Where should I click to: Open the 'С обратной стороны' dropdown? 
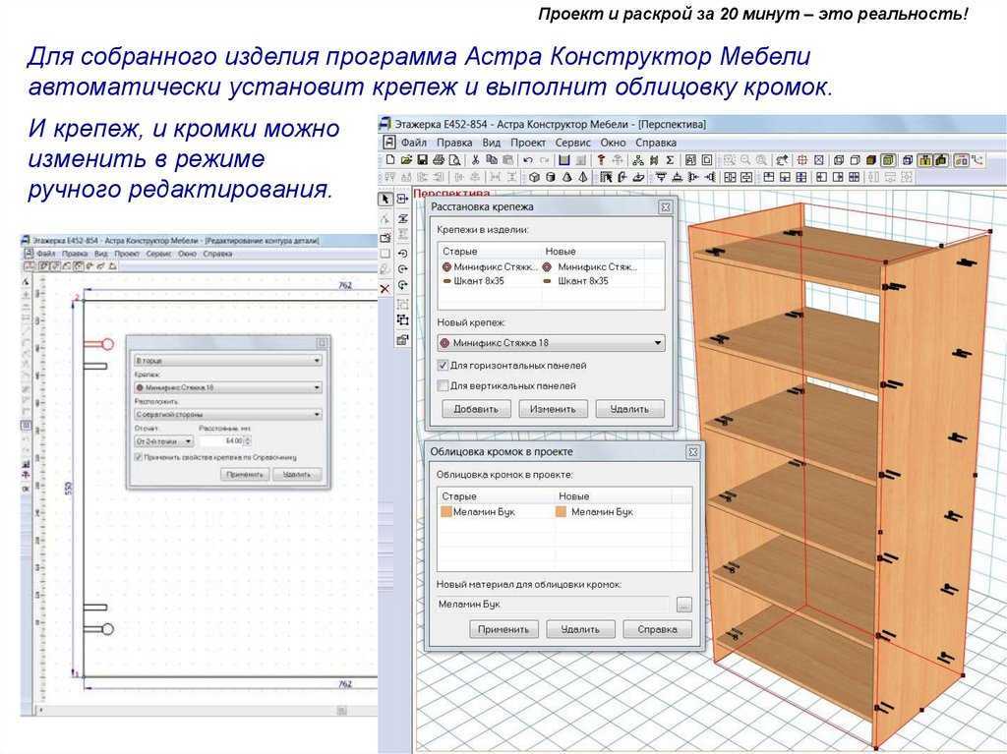coord(228,414)
